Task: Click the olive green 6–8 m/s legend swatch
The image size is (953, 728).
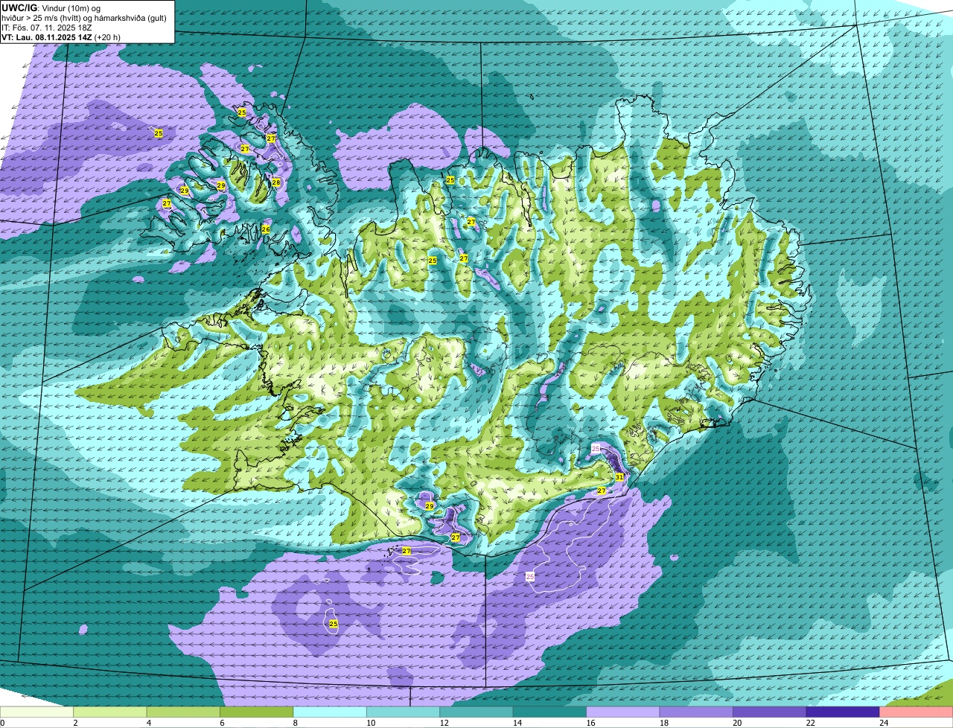Action: tap(257, 712)
